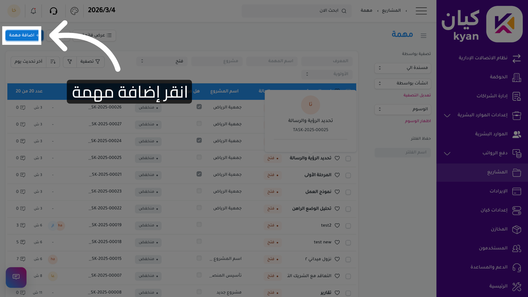The height and width of the screenshot is (297, 528).
Task: Open the hamburger menu in top bar
Action: pos(421,11)
